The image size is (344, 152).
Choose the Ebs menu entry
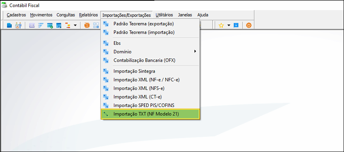point(150,43)
